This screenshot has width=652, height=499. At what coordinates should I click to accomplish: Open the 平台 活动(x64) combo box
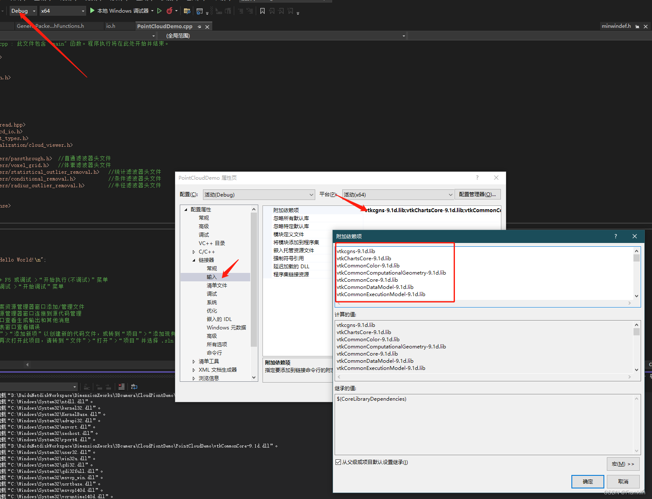pyautogui.click(x=398, y=194)
